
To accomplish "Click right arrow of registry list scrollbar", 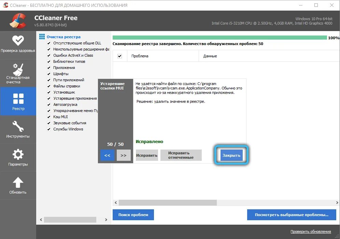I will tap(106, 220).
